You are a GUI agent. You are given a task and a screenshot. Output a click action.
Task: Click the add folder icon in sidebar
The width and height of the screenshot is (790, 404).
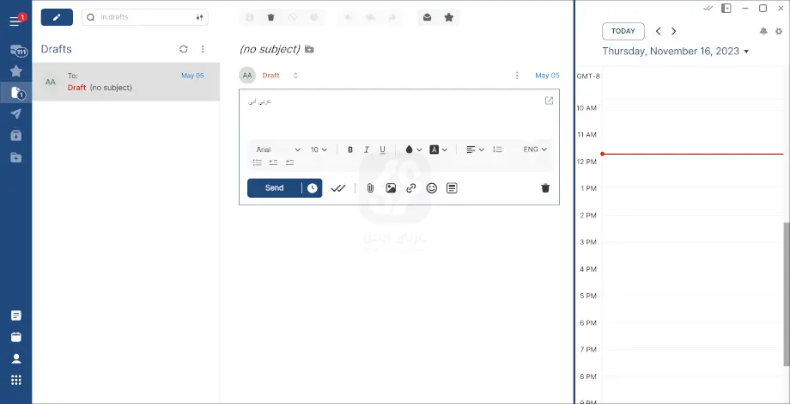(x=16, y=158)
